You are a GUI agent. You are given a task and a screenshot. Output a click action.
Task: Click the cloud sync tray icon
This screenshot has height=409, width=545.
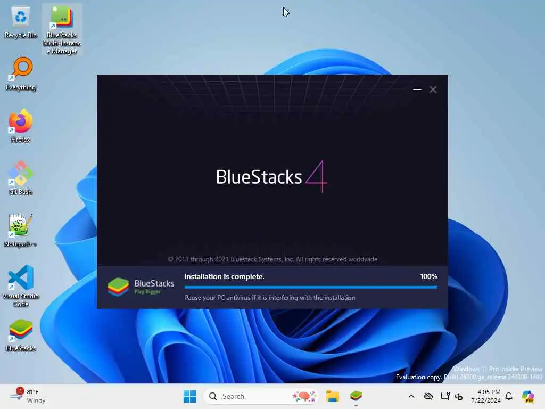(428, 396)
